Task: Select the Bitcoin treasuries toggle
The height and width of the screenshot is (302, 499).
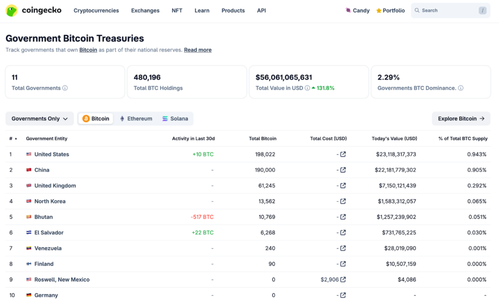Action: pos(96,118)
